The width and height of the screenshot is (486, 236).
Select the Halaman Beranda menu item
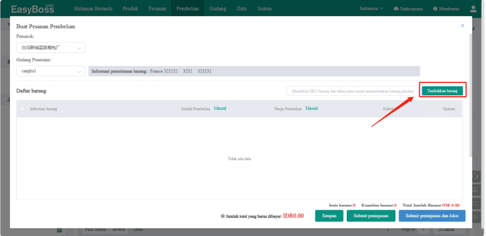[x=93, y=9]
